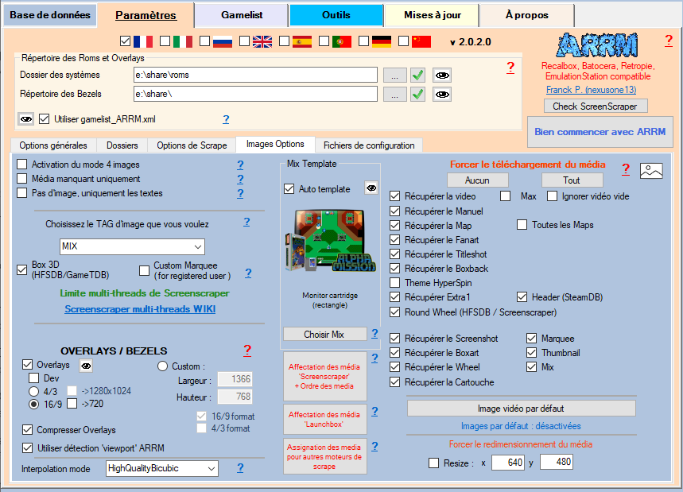683x492 pixels.
Task: Click the French flag language icon
Action: (143, 41)
